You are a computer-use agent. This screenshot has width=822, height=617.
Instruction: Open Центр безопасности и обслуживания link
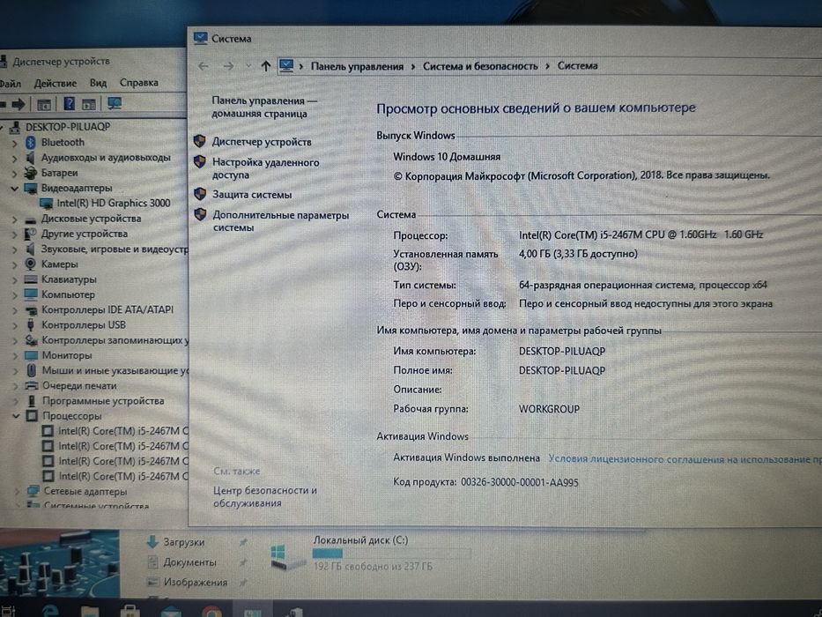(264, 496)
